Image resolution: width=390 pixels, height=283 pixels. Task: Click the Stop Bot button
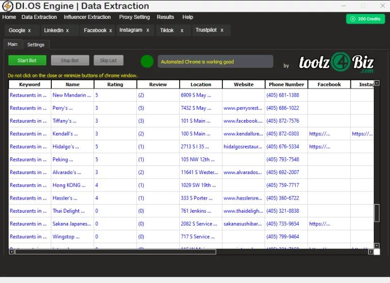(70, 61)
